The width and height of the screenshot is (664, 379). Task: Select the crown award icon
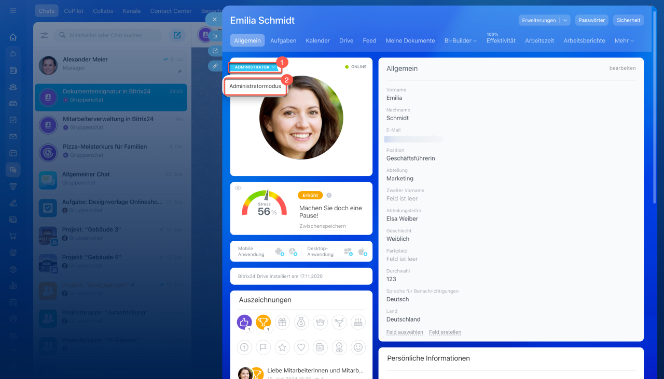point(320,323)
